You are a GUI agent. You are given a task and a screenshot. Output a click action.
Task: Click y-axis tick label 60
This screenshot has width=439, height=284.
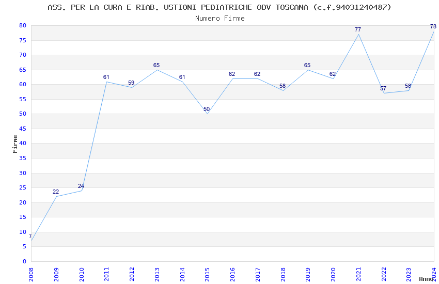pos(23,84)
